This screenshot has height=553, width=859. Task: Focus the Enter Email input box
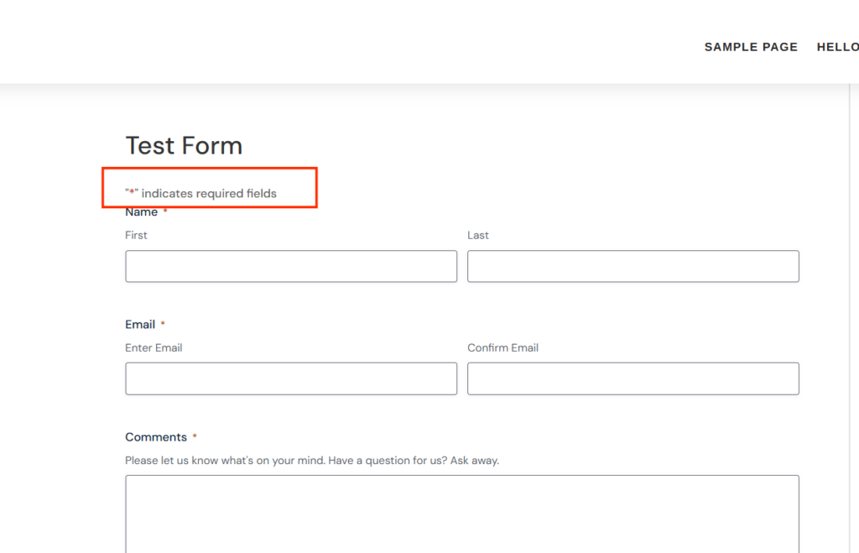291,378
